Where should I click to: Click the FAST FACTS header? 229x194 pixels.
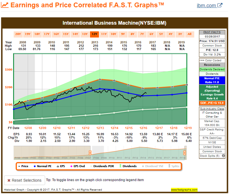tap(212, 32)
